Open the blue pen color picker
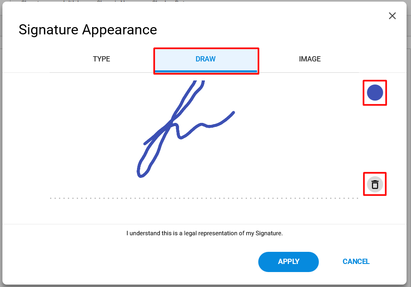Viewport: 411px width, 287px height. [x=375, y=93]
